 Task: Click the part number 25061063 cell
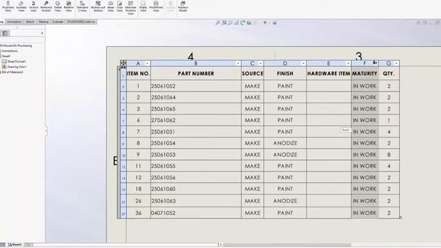tap(196, 200)
